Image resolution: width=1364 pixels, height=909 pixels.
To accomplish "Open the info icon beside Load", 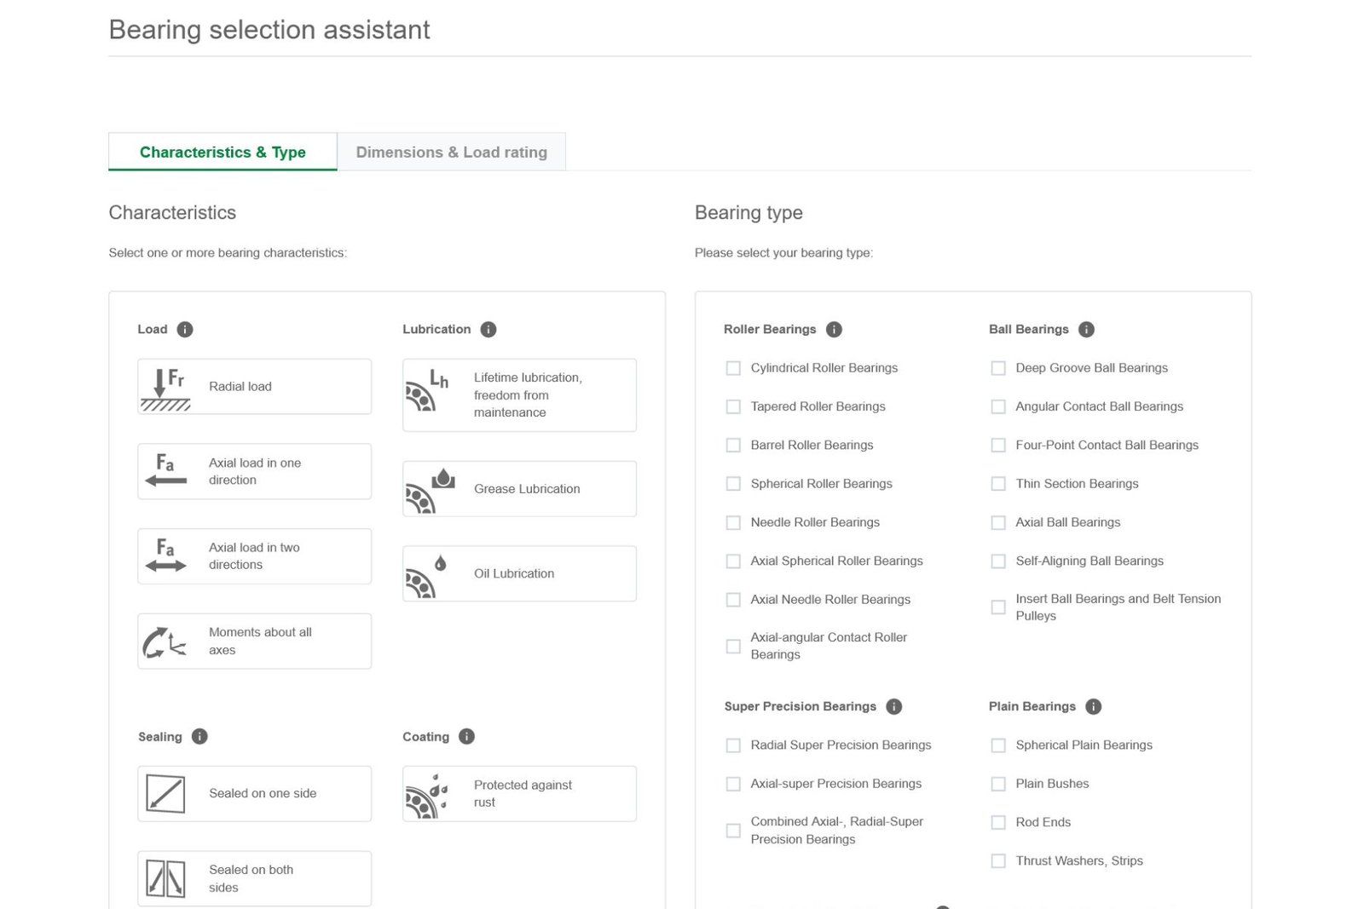I will coord(185,330).
